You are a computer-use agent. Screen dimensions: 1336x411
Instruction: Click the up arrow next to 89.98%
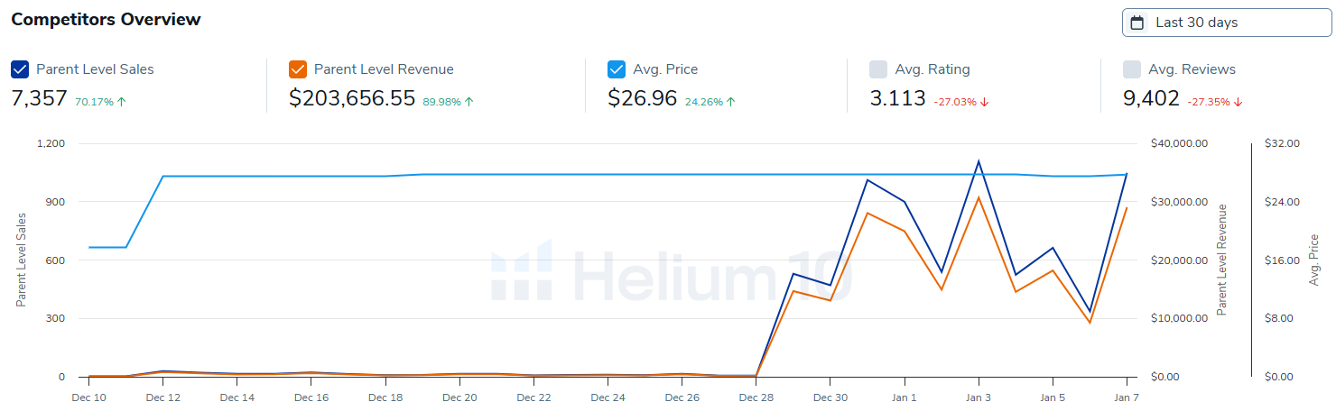point(469,102)
